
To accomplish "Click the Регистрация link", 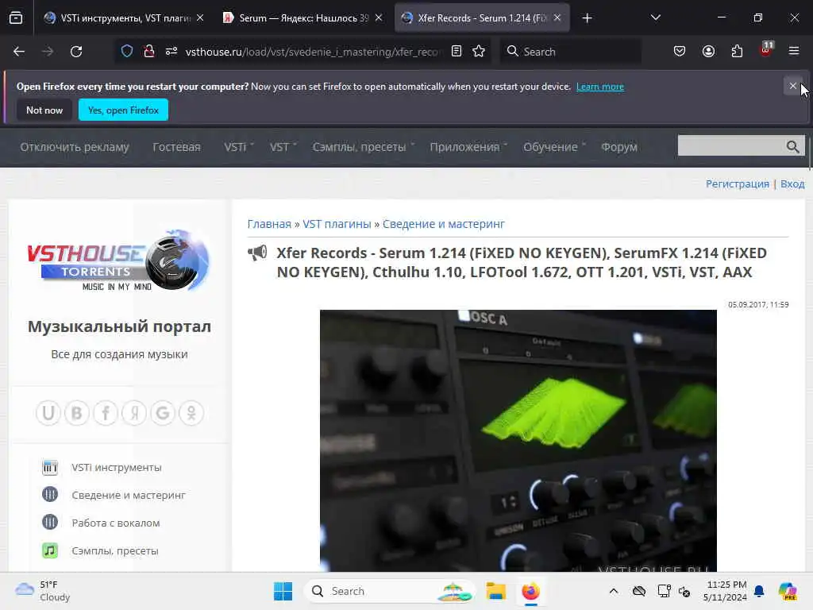I will tap(738, 183).
